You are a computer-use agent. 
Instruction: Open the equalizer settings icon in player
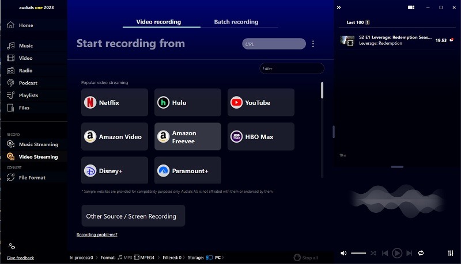point(451,253)
